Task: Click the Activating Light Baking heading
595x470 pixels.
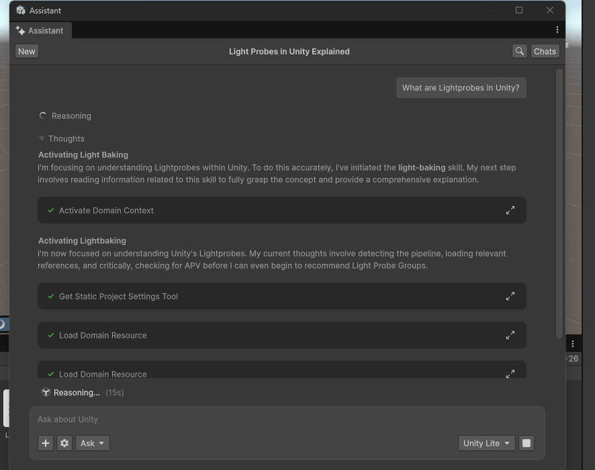Action: [83, 155]
